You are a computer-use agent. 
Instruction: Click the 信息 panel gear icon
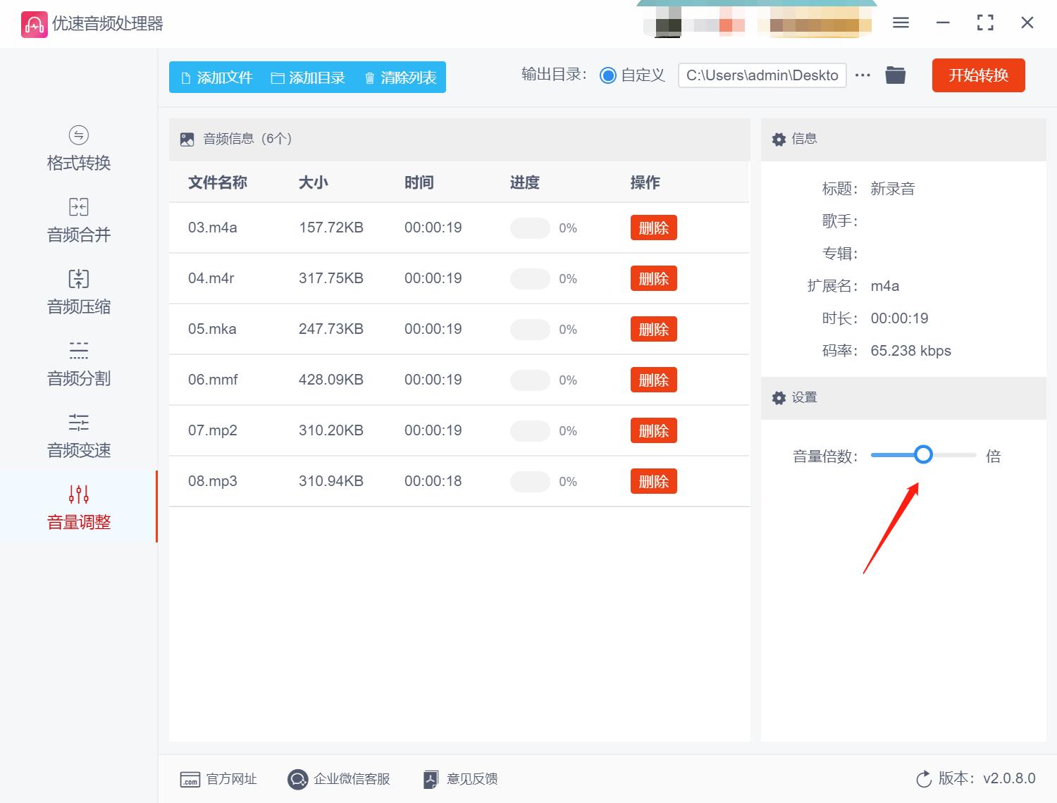779,139
